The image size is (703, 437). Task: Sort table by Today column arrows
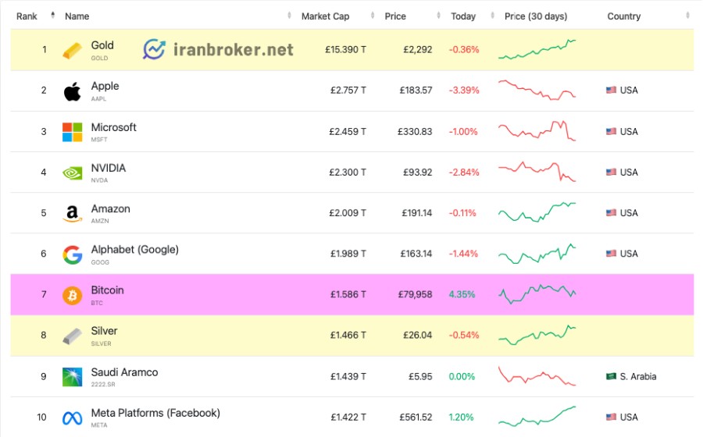(492, 16)
